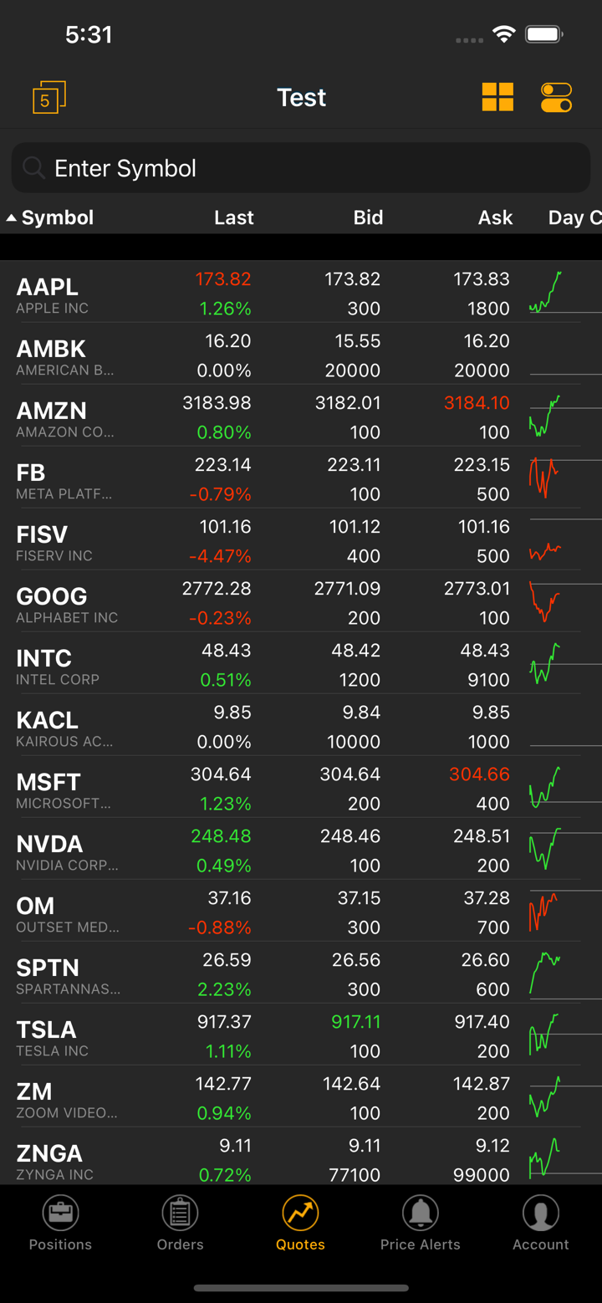602x1303 pixels.
Task: Open the Account profile icon
Action: [x=541, y=1213]
